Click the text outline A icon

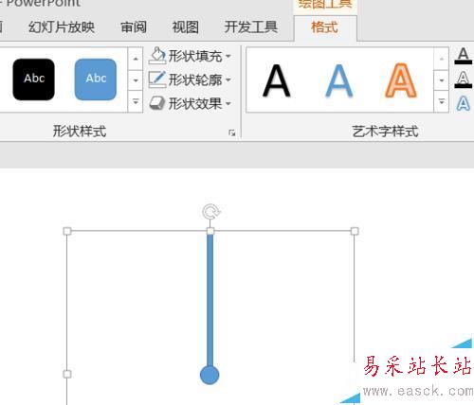coord(464,79)
